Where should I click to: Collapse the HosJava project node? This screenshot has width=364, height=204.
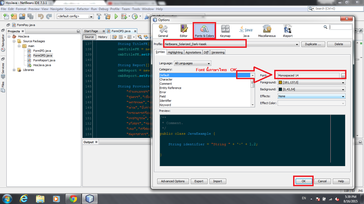(9, 36)
